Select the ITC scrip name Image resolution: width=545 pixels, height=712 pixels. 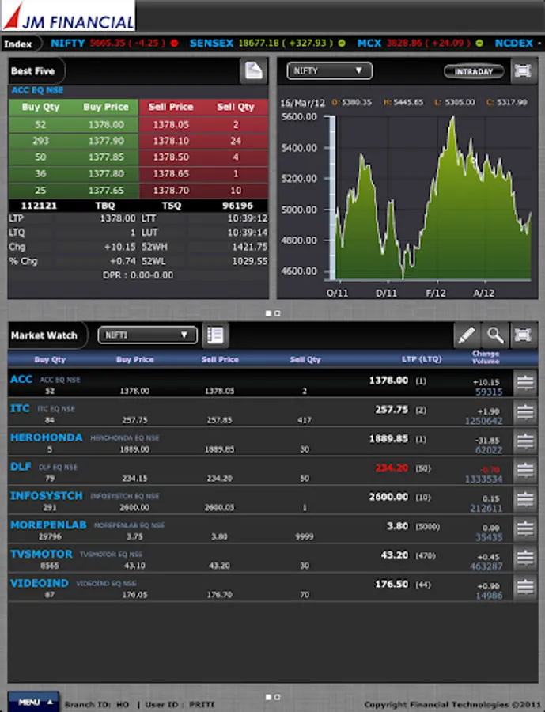20,408
